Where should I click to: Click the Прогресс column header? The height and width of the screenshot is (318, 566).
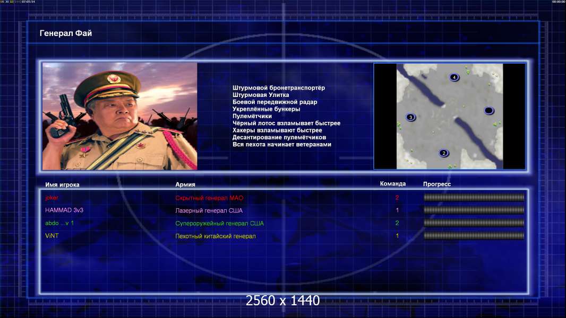click(437, 184)
